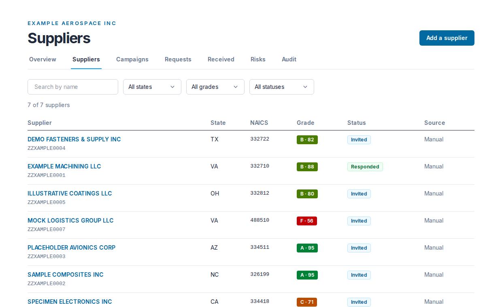Image resolution: width=502 pixels, height=307 pixels.
Task: Click the Grade column header
Action: (306, 123)
